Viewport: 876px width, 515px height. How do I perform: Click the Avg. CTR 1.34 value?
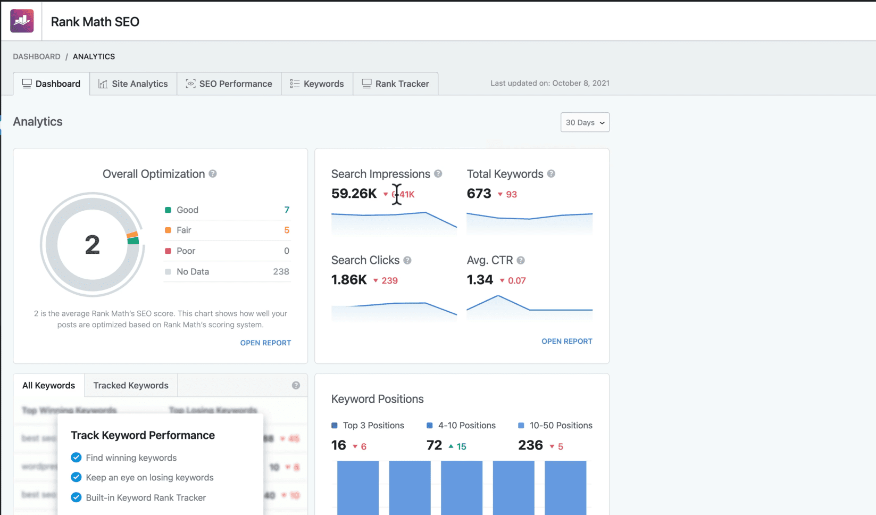(x=480, y=280)
